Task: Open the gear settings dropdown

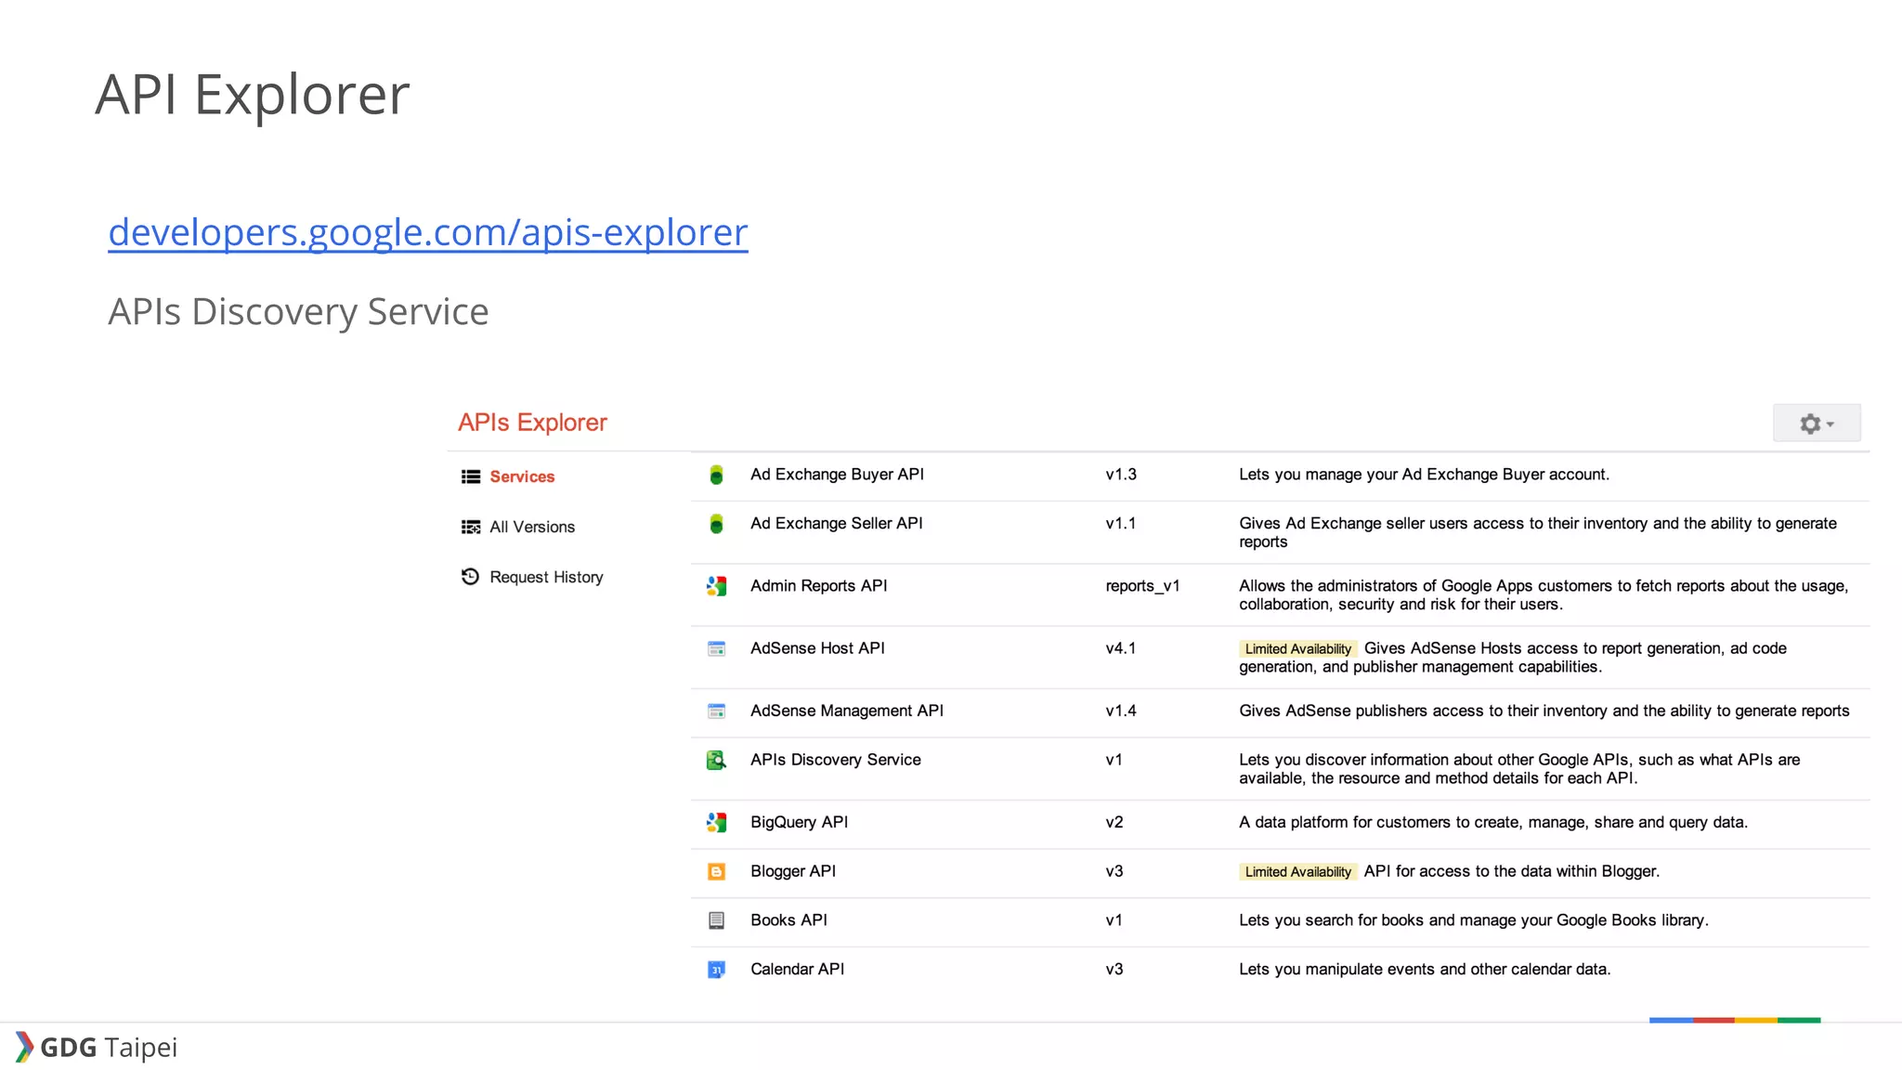Action: click(1816, 424)
